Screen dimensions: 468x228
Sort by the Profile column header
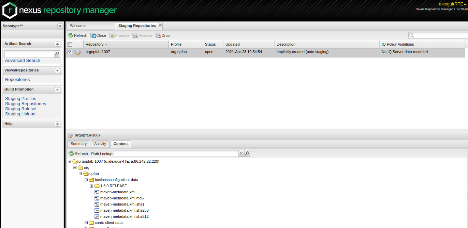pos(186,44)
